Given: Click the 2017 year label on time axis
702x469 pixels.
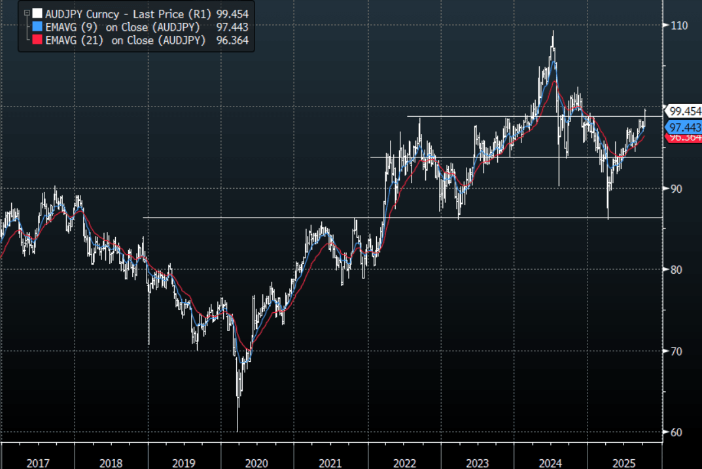Looking at the screenshot, I should pyautogui.click(x=38, y=462).
